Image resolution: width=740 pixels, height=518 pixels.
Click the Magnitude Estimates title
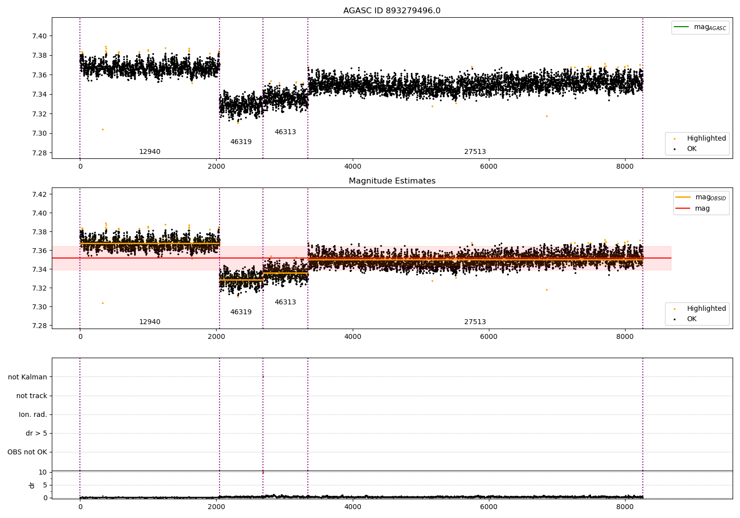(x=392, y=181)
